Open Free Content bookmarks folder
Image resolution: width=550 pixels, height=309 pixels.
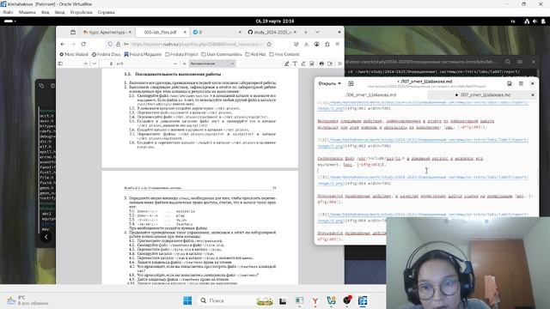[284, 54]
